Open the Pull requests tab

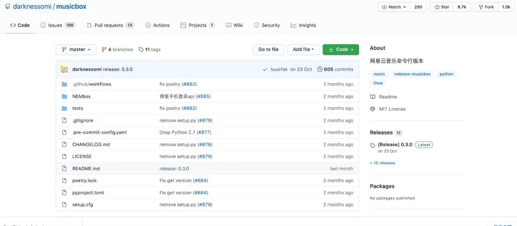point(111,25)
